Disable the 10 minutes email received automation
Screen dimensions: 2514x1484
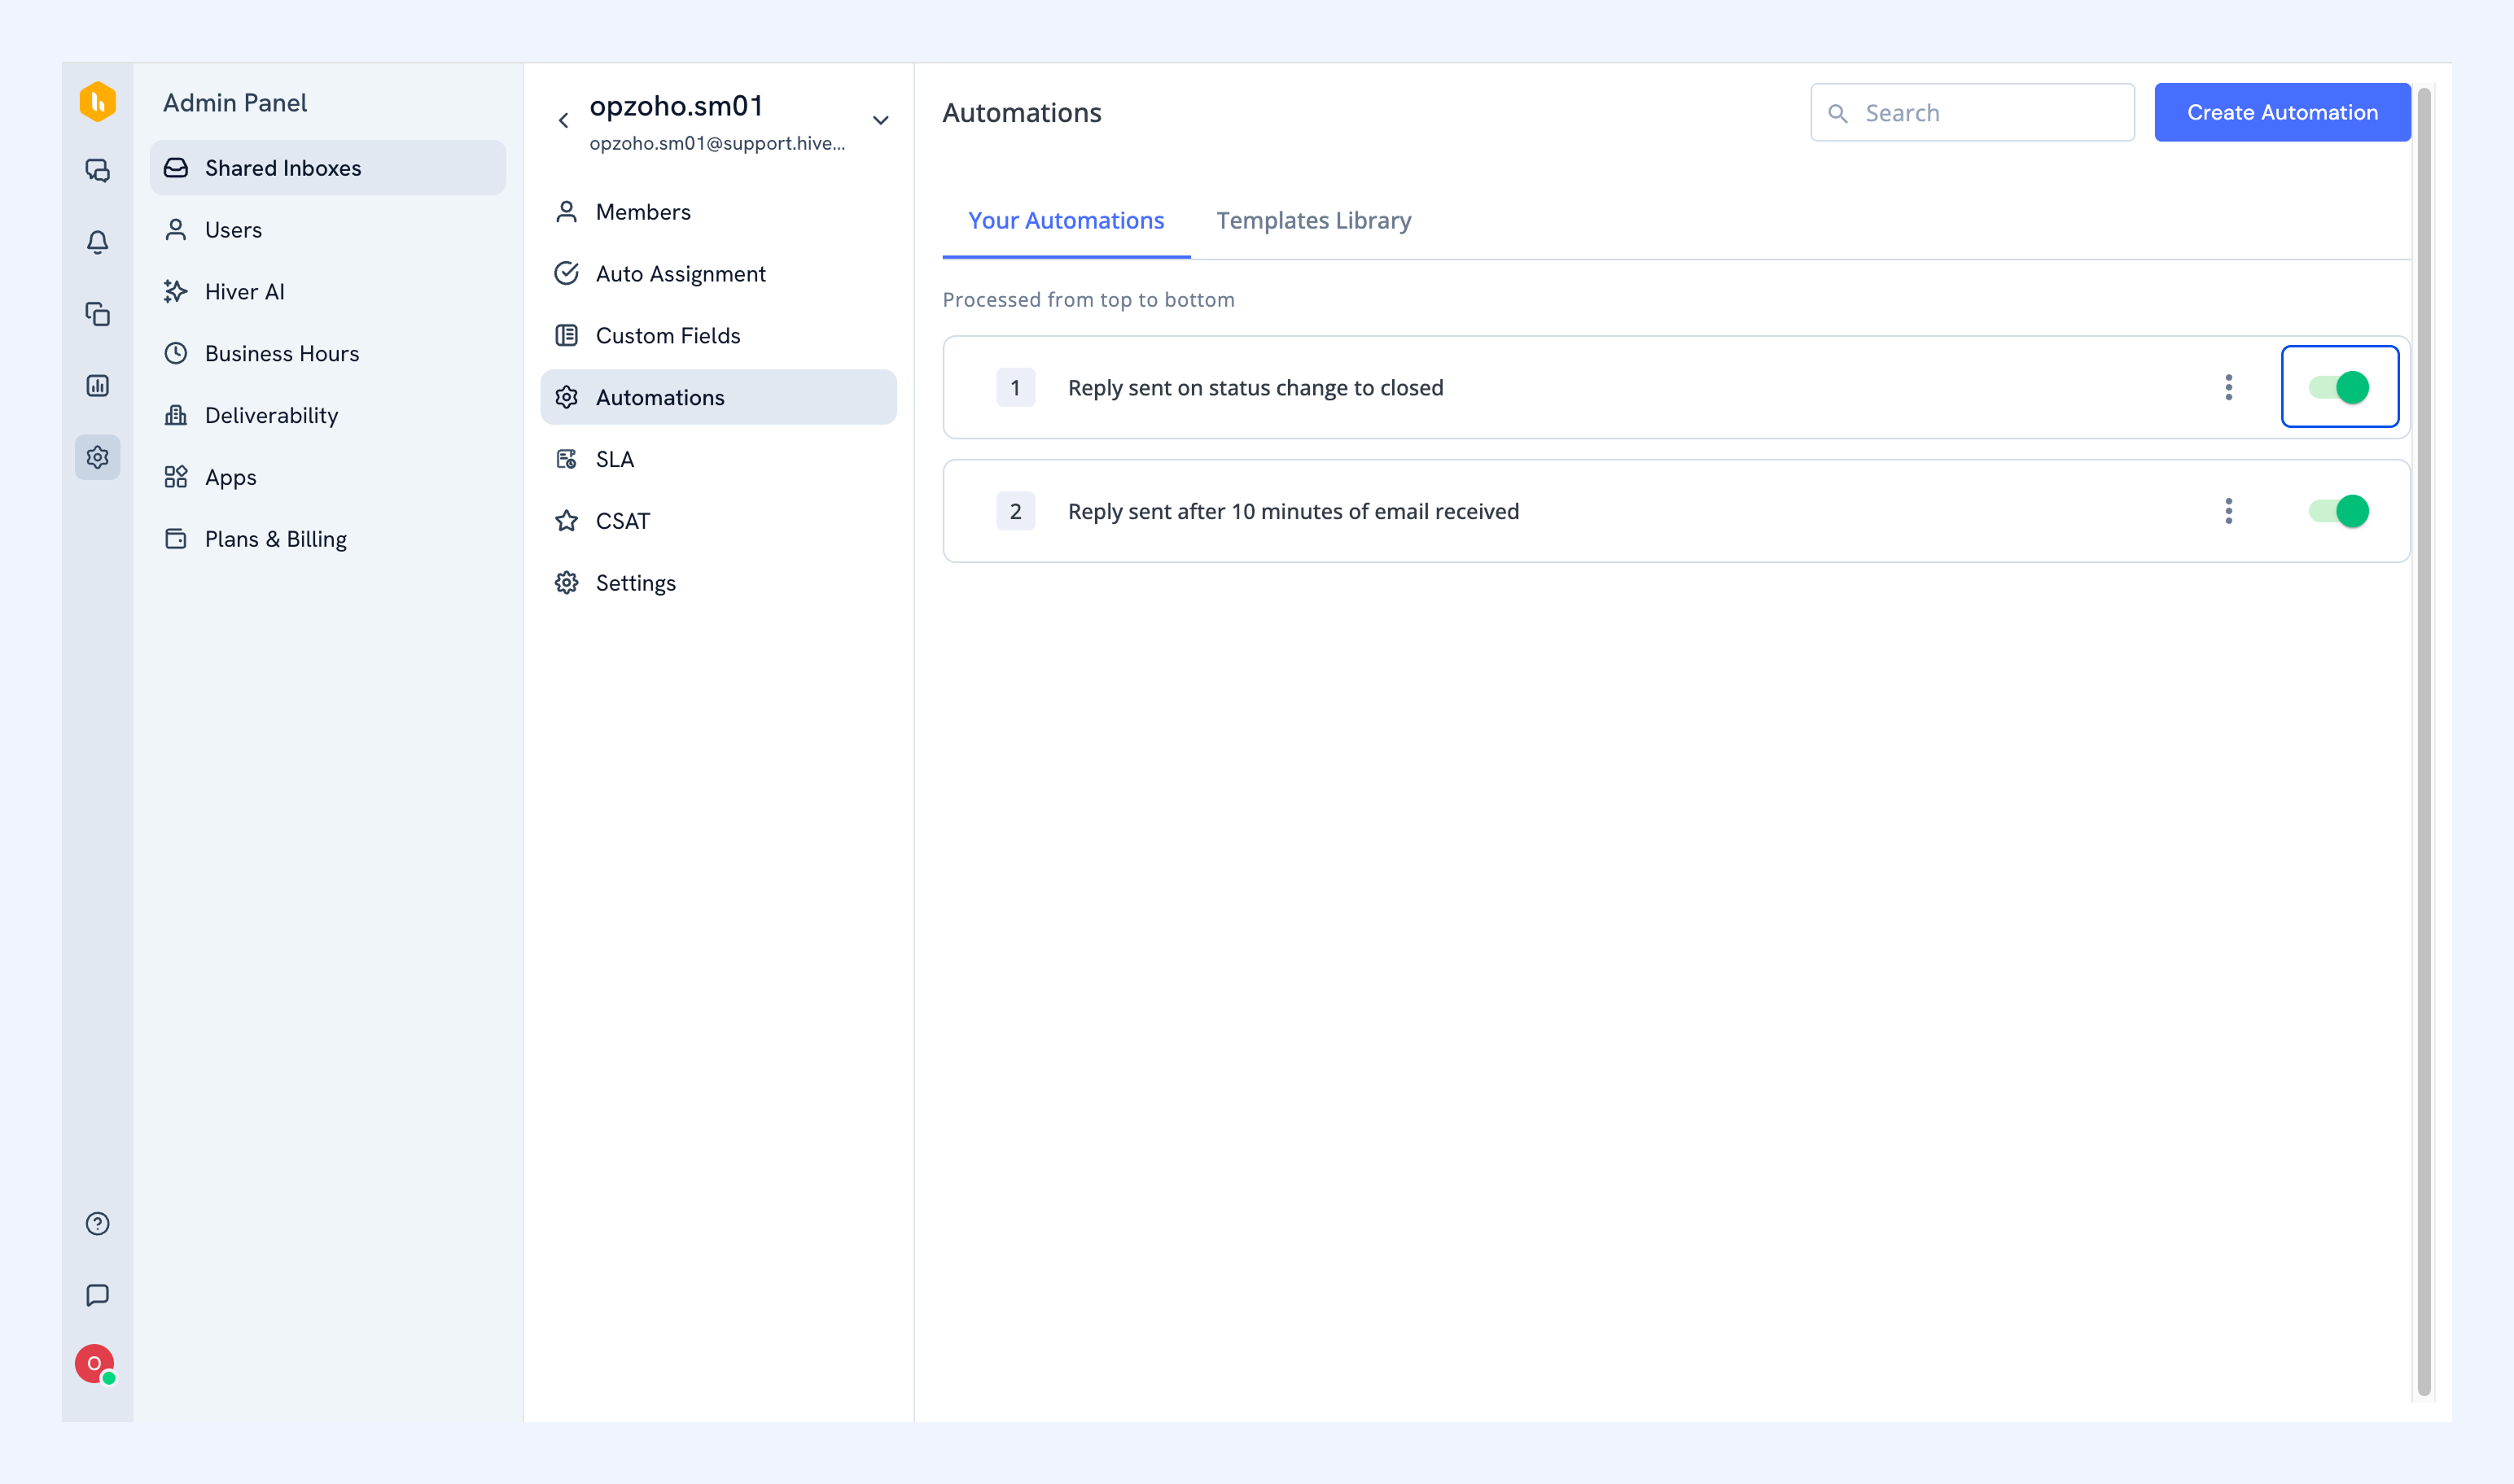[2339, 511]
